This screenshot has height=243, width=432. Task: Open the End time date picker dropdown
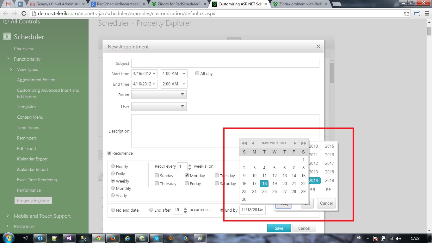click(x=154, y=84)
